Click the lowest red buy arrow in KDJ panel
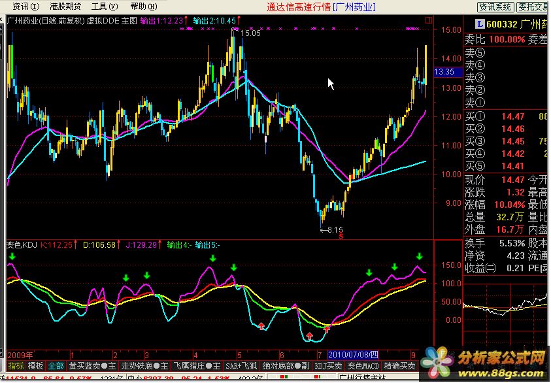This screenshot has width=551, height=383. point(309,336)
